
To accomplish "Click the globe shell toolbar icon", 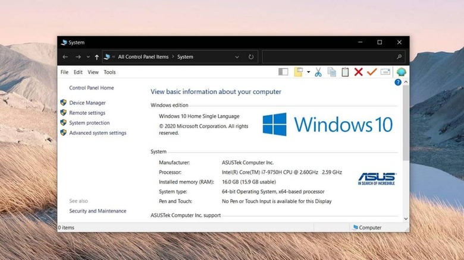I will [x=402, y=72].
